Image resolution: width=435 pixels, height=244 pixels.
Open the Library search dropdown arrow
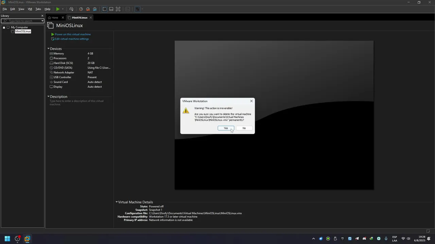(x=42, y=21)
